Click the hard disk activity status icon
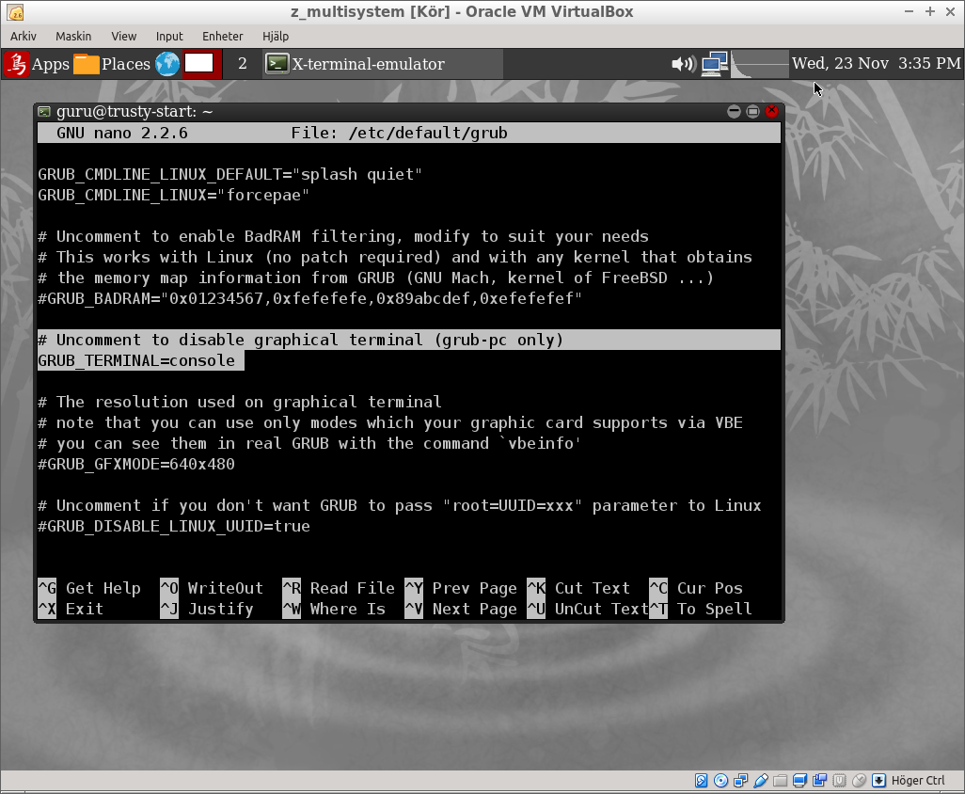Viewport: 965px width, 794px height. [702, 781]
